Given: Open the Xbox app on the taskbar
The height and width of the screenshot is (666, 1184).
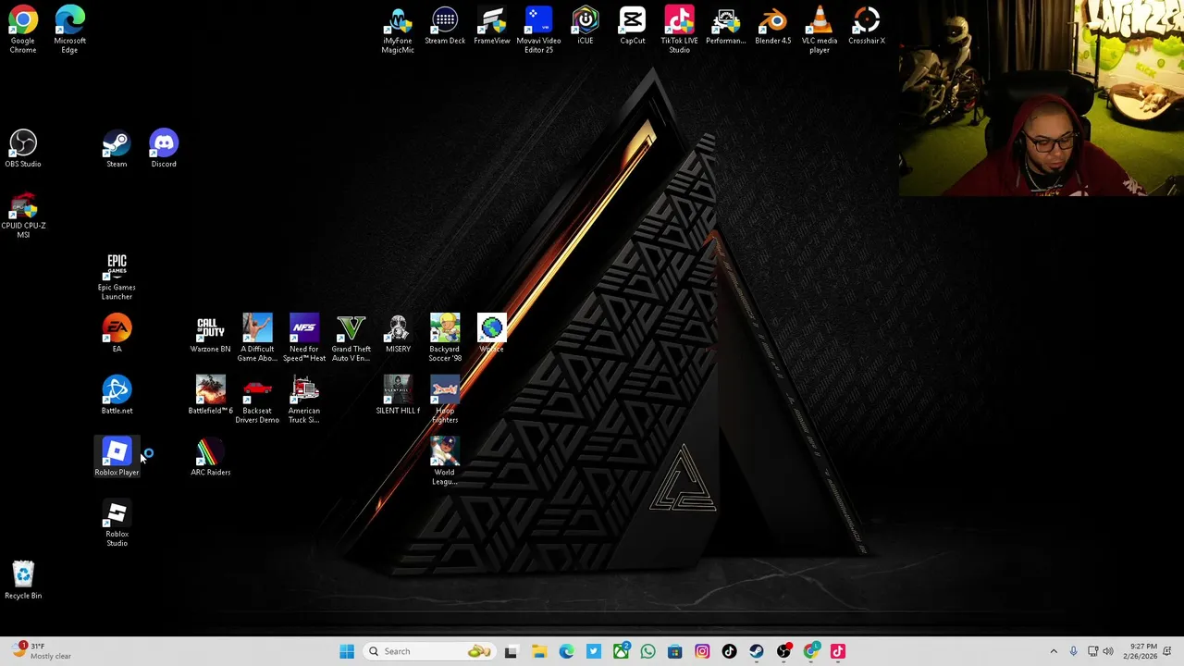Looking at the screenshot, I should [x=621, y=651].
